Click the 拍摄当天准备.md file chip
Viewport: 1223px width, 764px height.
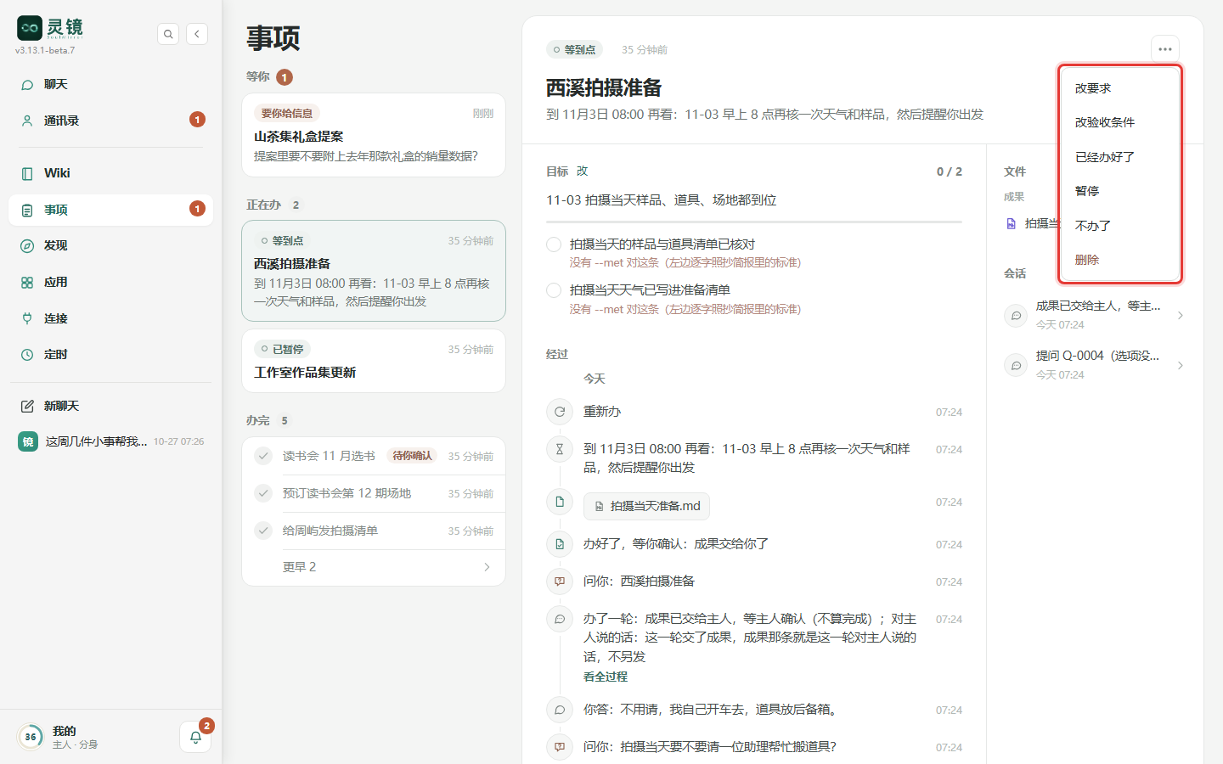point(646,506)
